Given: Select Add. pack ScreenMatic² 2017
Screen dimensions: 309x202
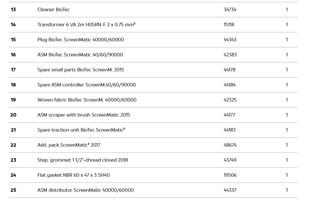Looking at the screenshot, I should [x=69, y=145].
